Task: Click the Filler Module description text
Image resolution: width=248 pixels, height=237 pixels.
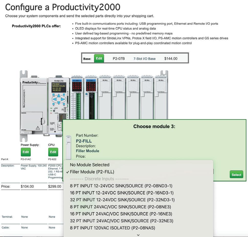Action: point(87,151)
